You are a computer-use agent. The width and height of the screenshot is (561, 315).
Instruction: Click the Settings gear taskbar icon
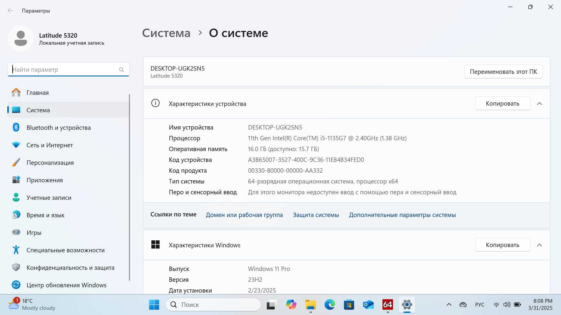[x=407, y=305]
